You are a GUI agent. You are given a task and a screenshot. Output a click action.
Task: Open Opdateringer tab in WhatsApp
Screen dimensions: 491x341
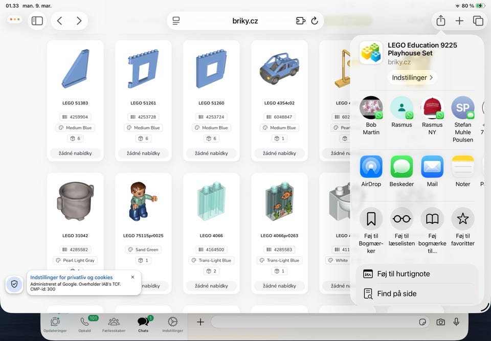coord(55,325)
